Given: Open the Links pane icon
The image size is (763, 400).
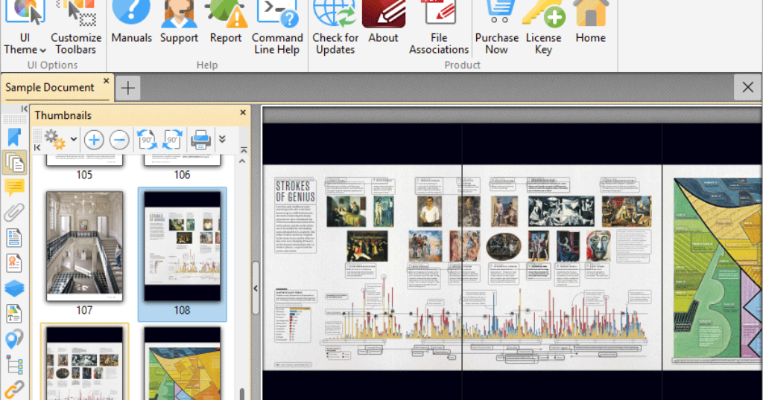Looking at the screenshot, I should 14,390.
